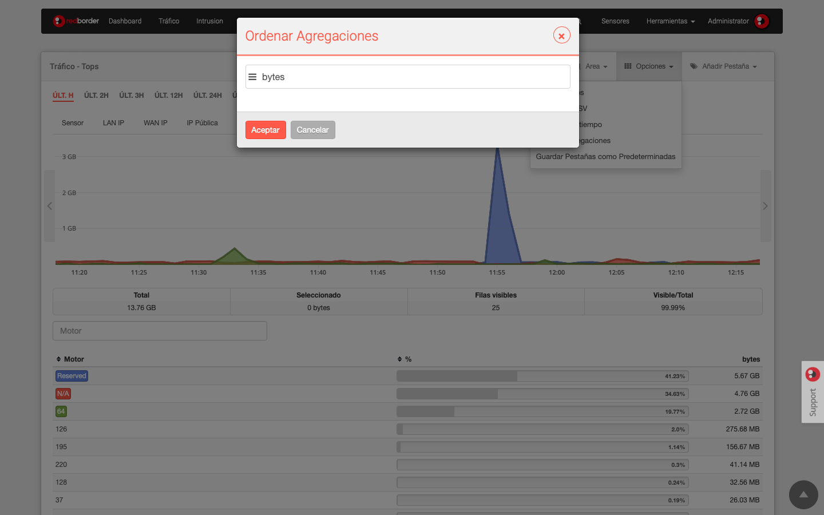This screenshot has height=515, width=824.
Task: Open the Tráfico menu item
Action: click(x=169, y=21)
